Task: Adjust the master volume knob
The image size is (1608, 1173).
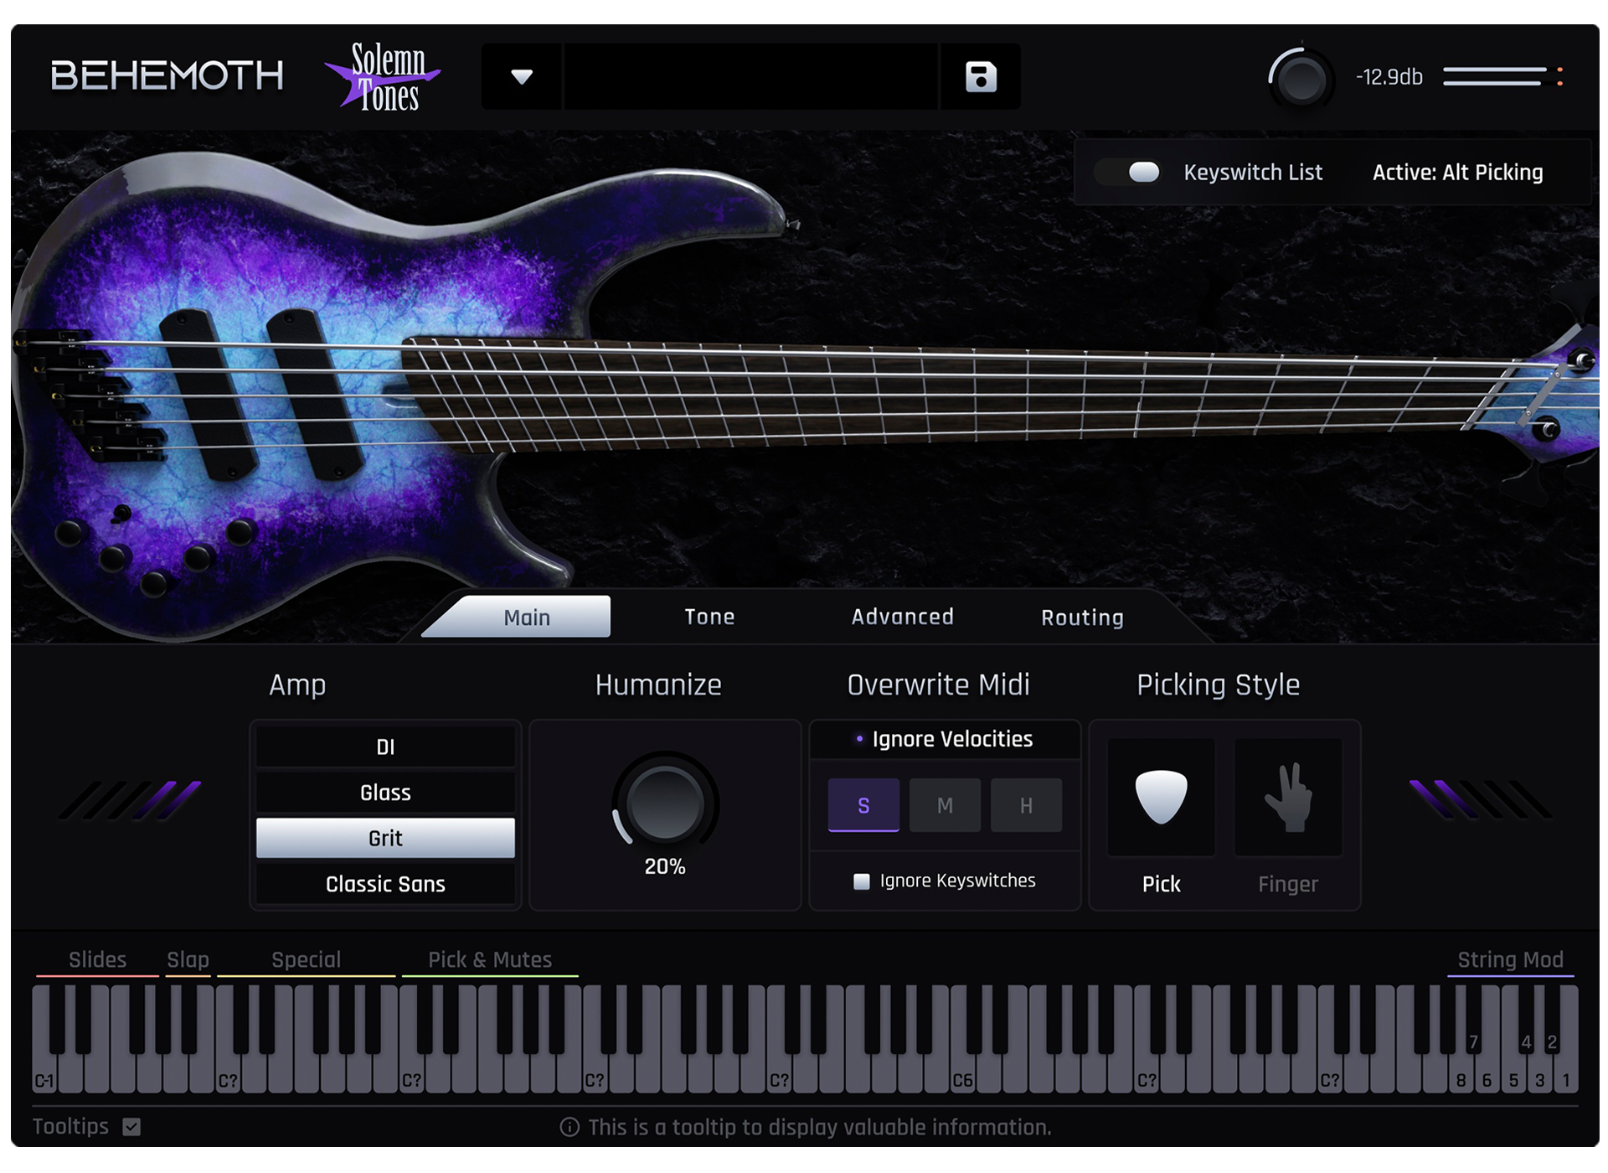Action: pyautogui.click(x=1300, y=79)
